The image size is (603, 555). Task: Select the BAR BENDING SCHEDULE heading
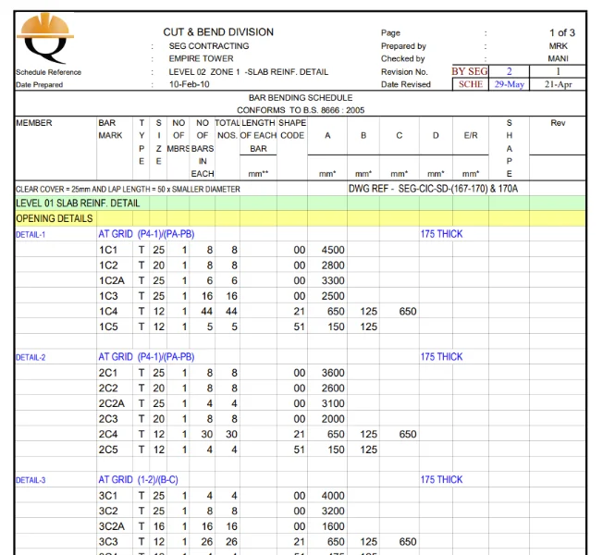(x=301, y=98)
